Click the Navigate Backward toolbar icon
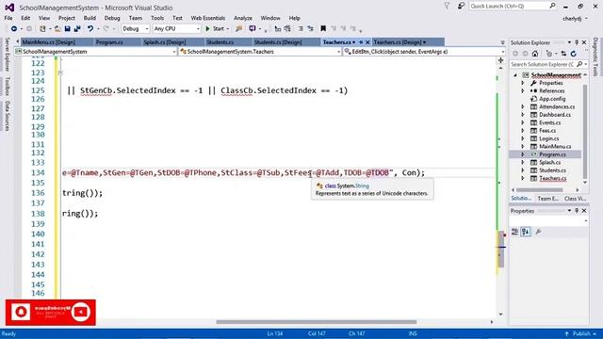Image resolution: width=603 pixels, height=339 pixels. 14,29
